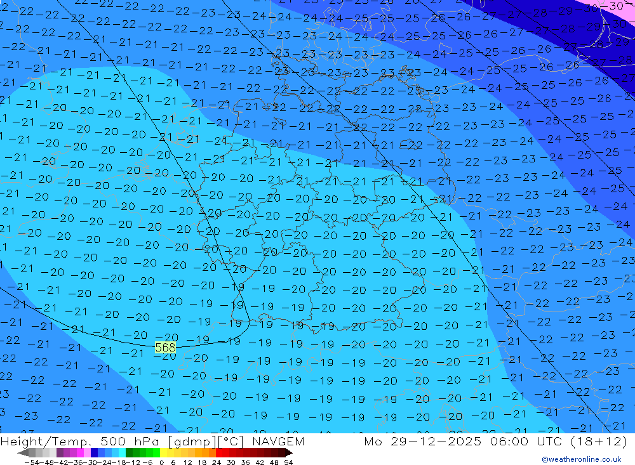Click the yellow 568 contour label

pos(165,348)
